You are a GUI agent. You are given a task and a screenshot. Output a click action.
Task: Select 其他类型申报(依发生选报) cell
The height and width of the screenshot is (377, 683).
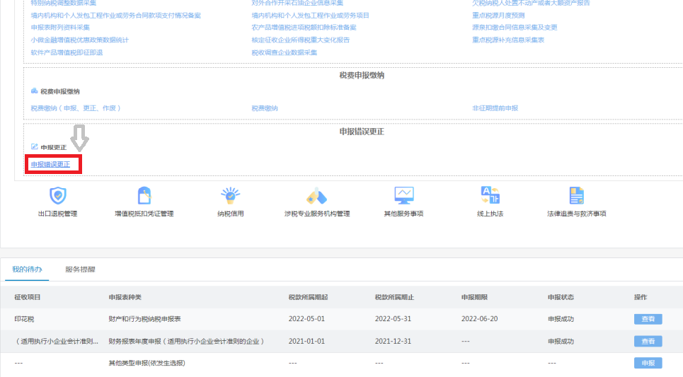coord(147,363)
